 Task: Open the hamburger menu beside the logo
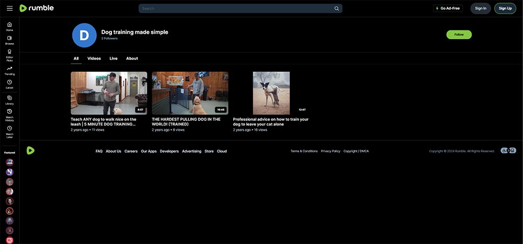point(9,8)
